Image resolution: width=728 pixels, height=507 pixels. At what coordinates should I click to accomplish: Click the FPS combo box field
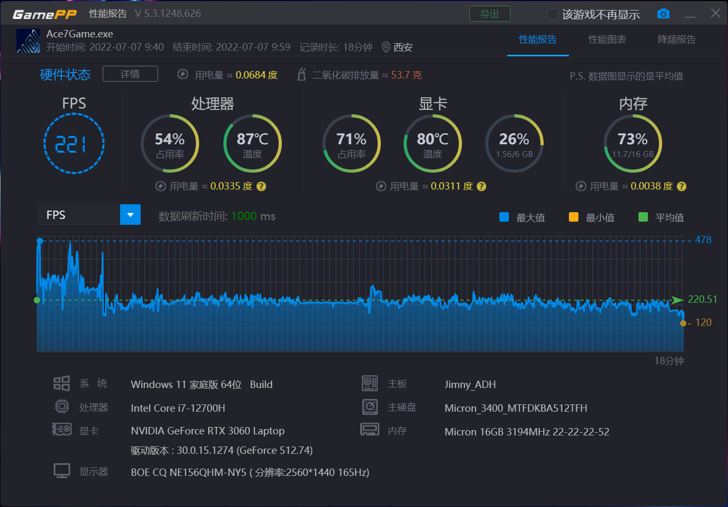(x=89, y=215)
